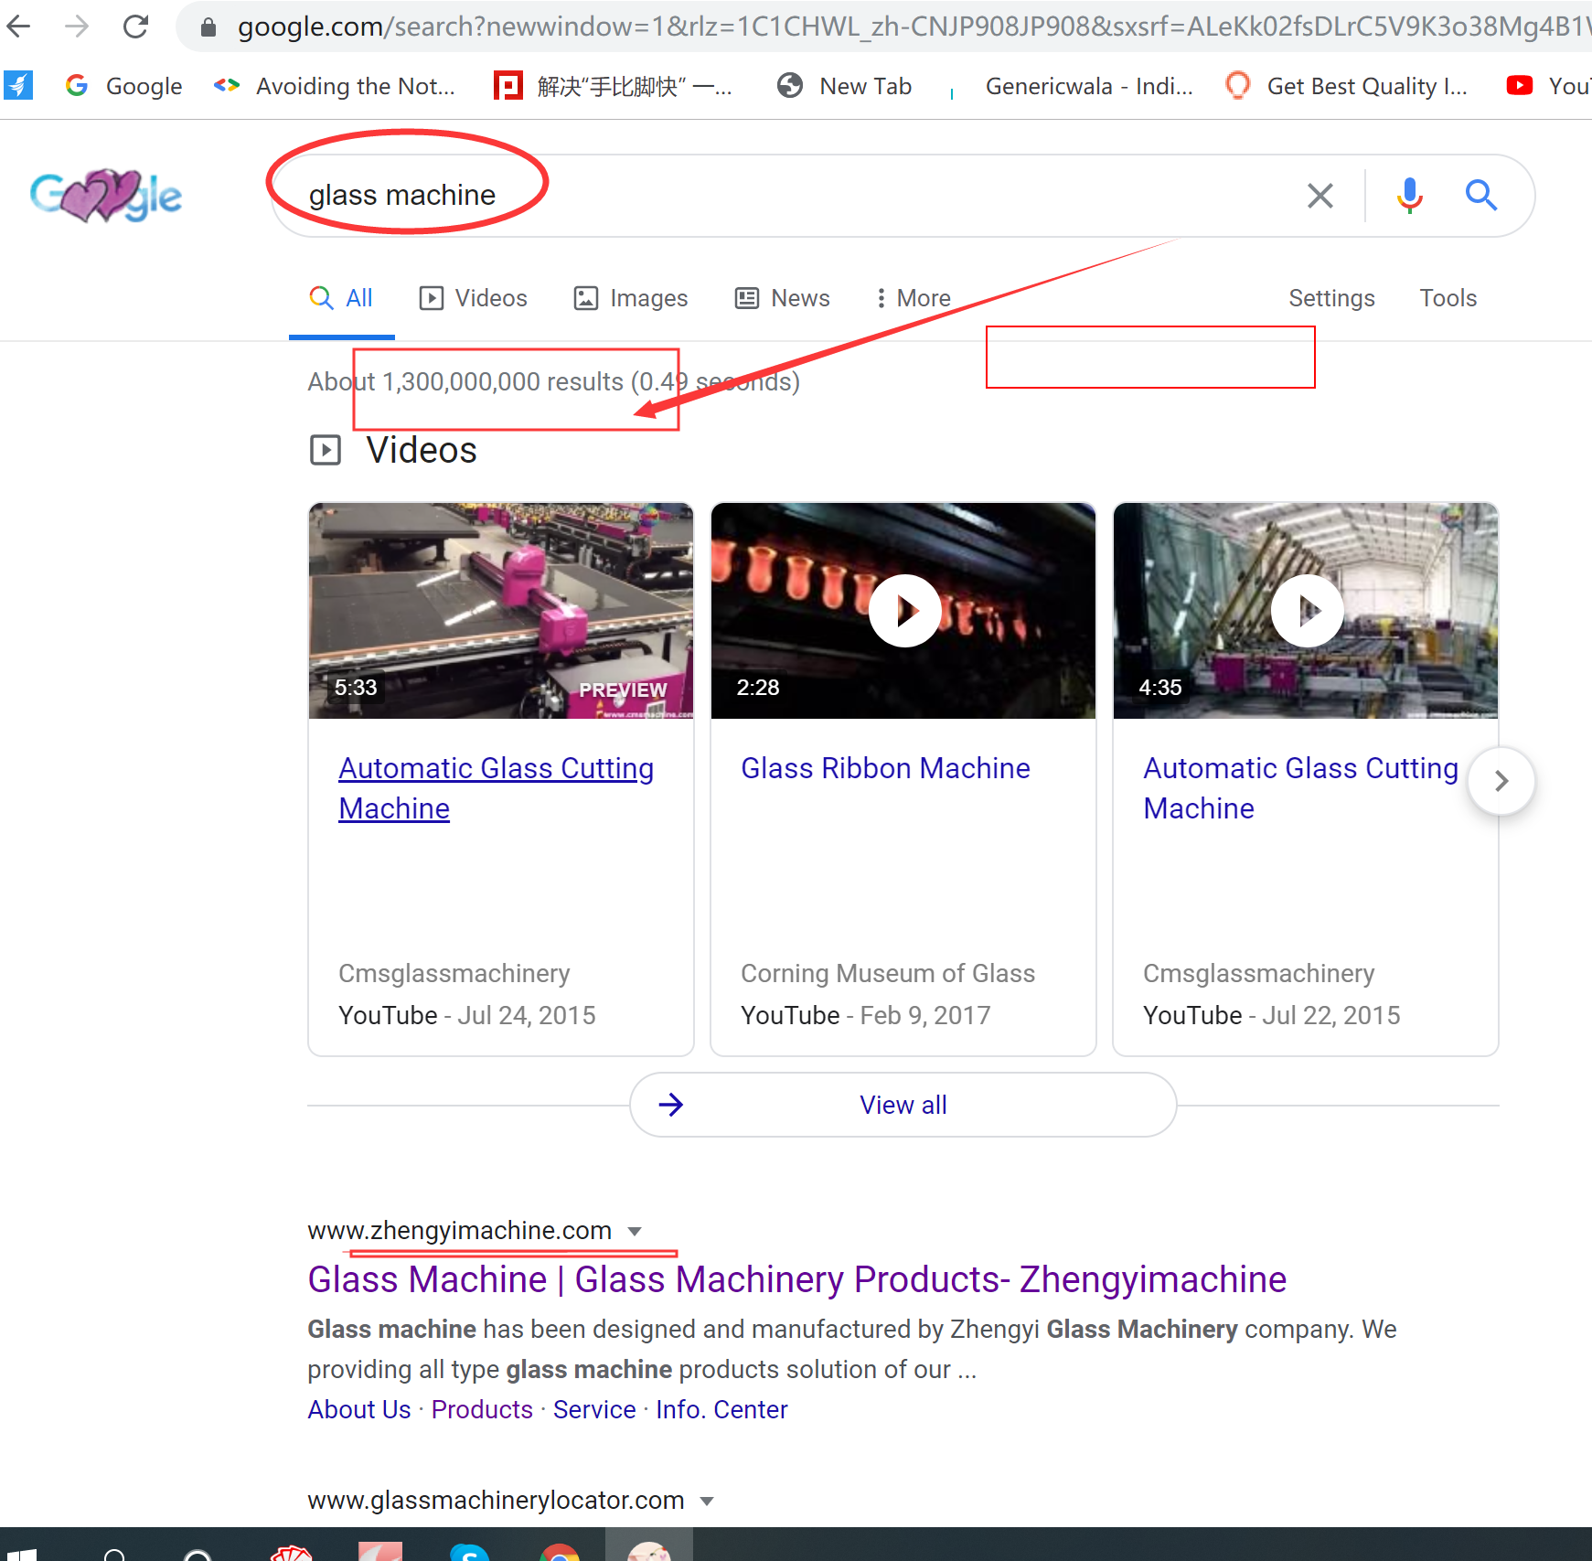1592x1561 pixels.
Task: Switch to the News tab
Action: point(783,298)
